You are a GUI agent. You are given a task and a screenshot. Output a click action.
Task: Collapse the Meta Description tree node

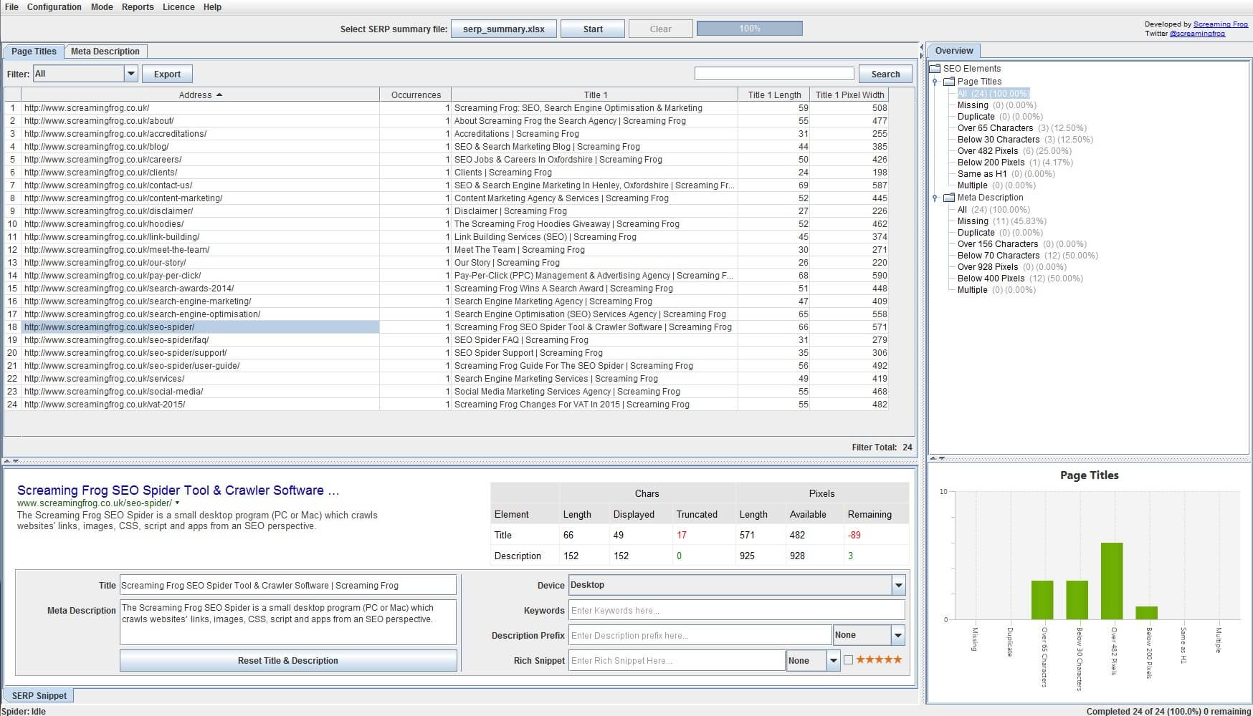click(935, 198)
